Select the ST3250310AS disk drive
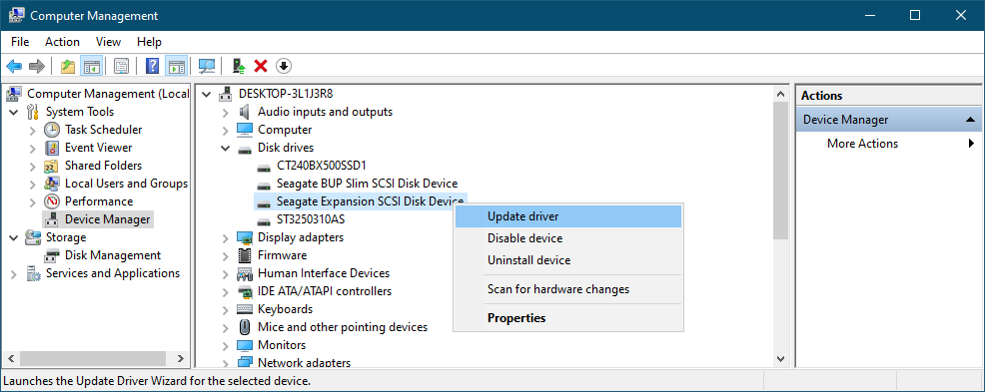985x392 pixels. pyautogui.click(x=311, y=219)
